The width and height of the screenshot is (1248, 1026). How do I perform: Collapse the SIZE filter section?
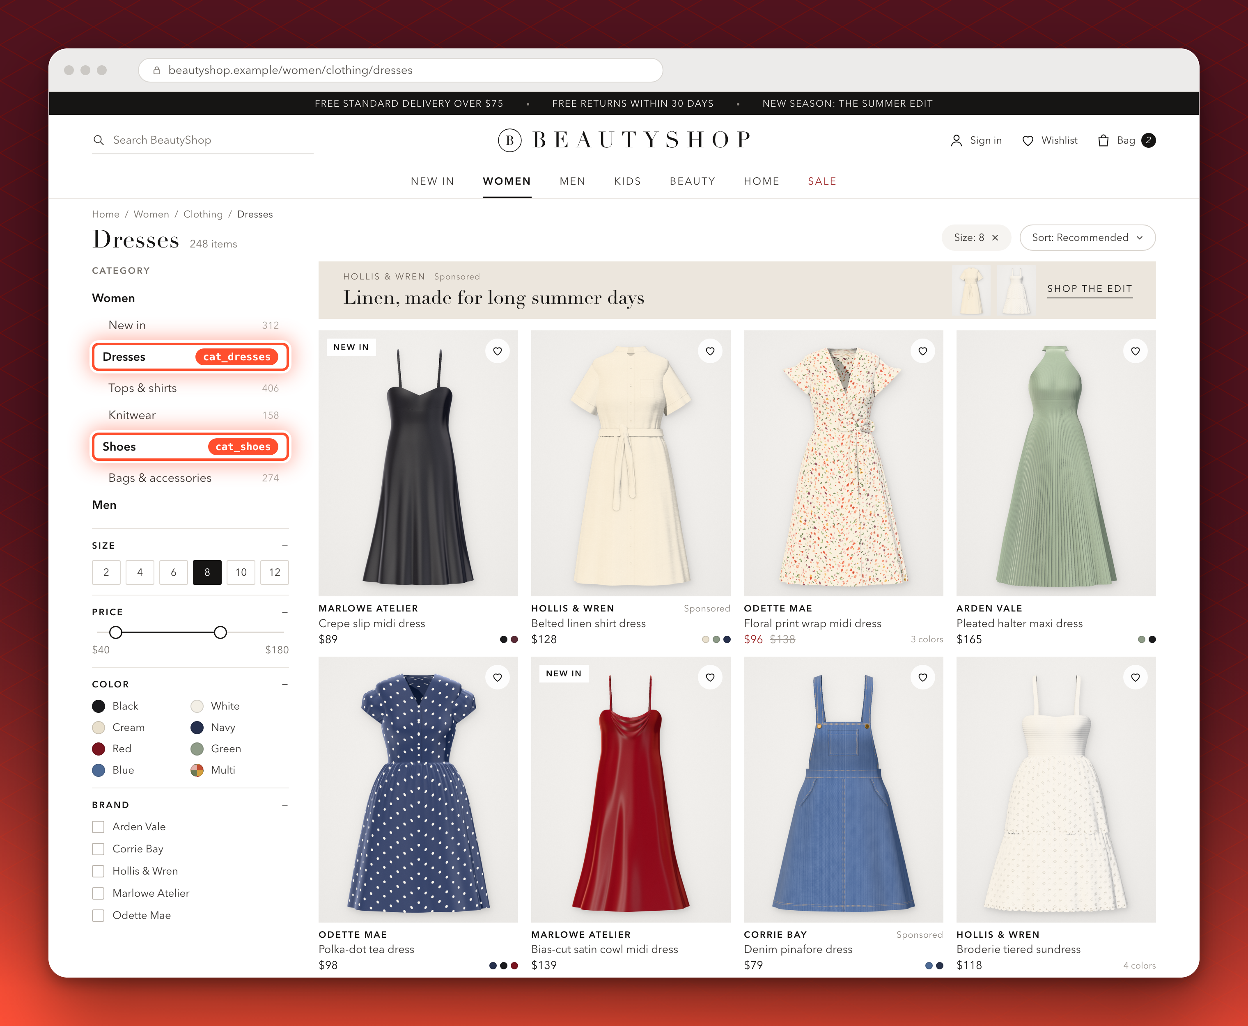pyautogui.click(x=285, y=545)
